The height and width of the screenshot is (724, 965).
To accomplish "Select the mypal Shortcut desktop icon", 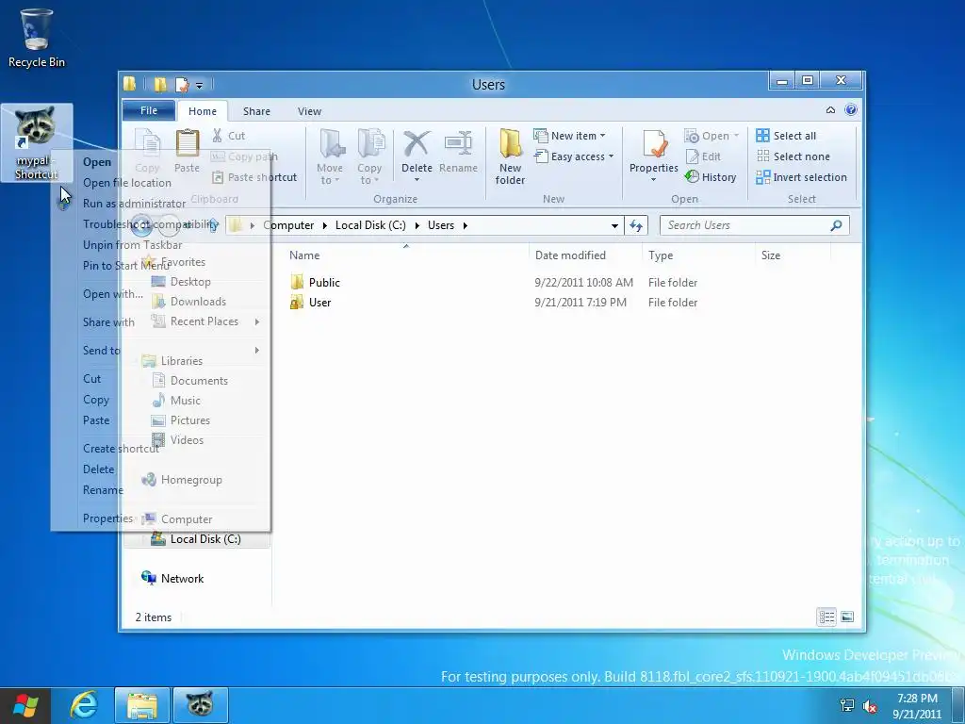I will (x=37, y=143).
